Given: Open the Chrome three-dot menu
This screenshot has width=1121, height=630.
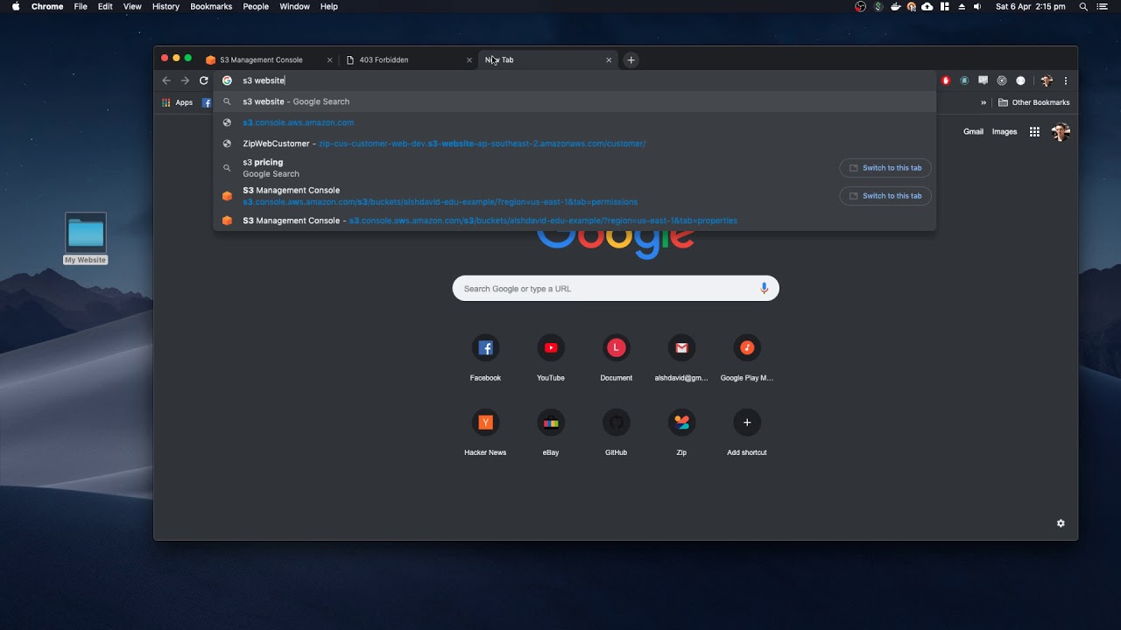Looking at the screenshot, I should tap(1066, 80).
